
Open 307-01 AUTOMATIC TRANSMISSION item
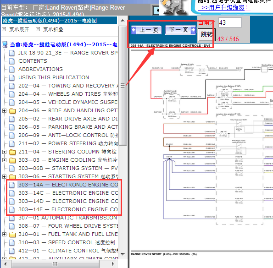[68, 218]
